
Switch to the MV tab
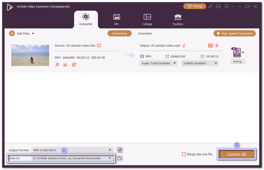[116, 20]
